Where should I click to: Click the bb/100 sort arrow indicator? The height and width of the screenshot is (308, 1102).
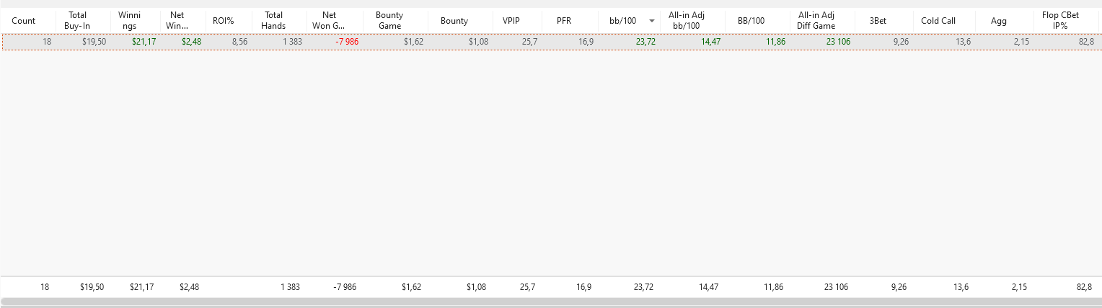click(652, 21)
